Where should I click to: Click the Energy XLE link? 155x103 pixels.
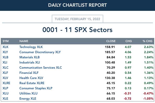coord(28,99)
